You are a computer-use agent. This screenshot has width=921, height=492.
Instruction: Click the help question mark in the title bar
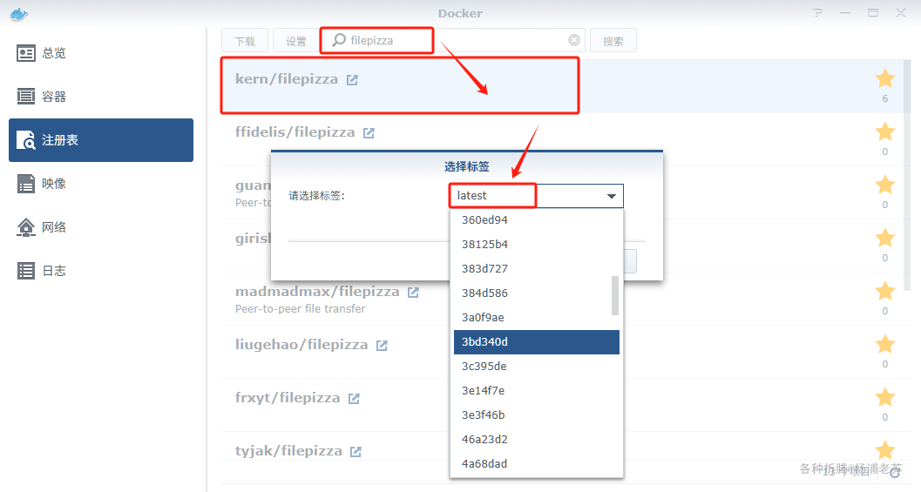tap(817, 13)
